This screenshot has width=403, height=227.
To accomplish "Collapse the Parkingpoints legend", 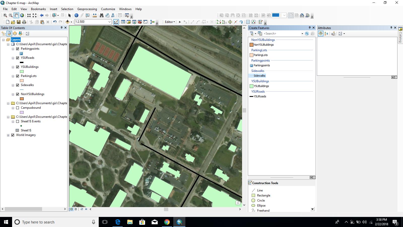I will [13, 49].
